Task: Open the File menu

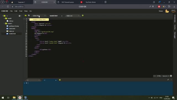Action: [11, 11]
